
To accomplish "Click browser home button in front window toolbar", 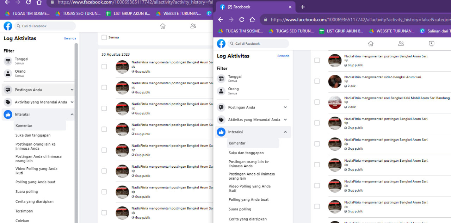I will point(252,20).
